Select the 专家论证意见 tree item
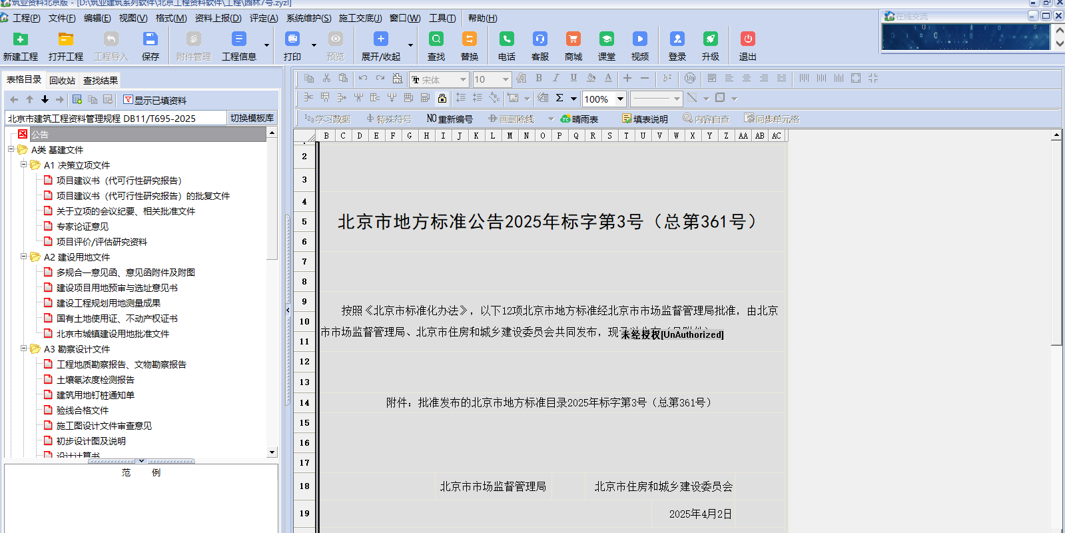 pyautogui.click(x=82, y=227)
